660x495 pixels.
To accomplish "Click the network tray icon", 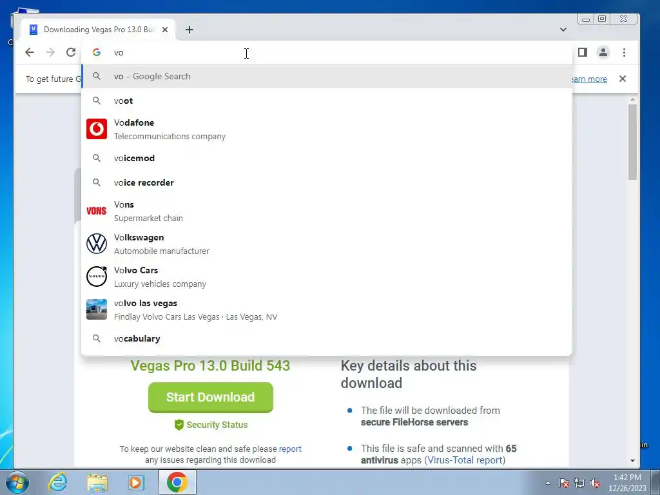I will point(579,483).
